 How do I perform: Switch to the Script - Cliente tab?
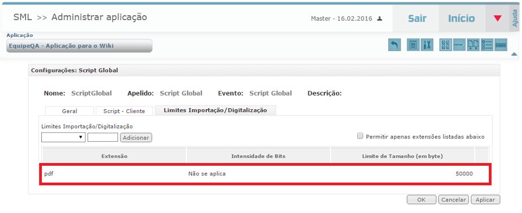tap(124, 111)
